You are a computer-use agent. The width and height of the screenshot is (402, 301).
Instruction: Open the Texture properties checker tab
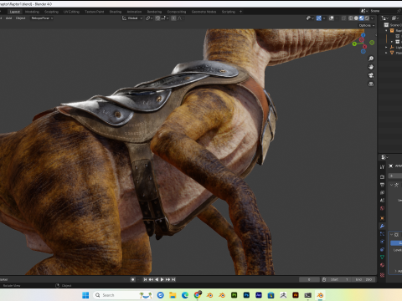(x=382, y=275)
